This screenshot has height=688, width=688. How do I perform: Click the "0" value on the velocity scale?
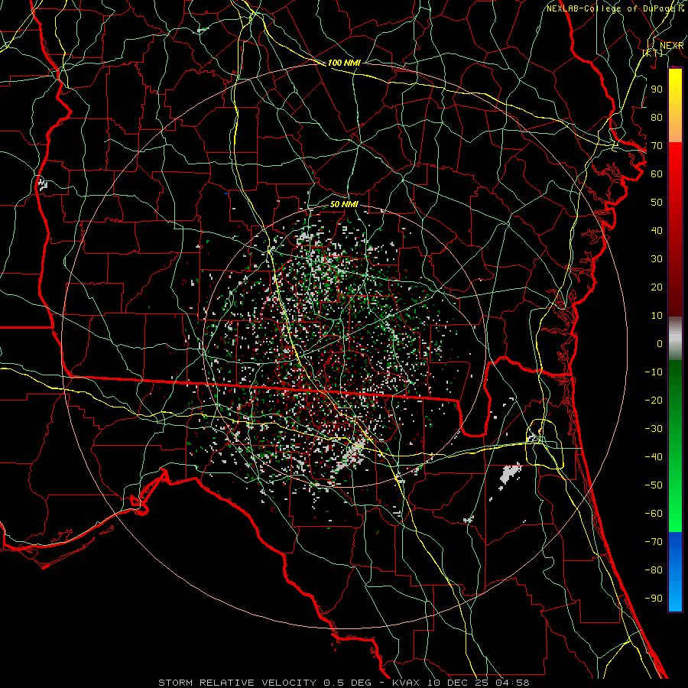tap(660, 343)
